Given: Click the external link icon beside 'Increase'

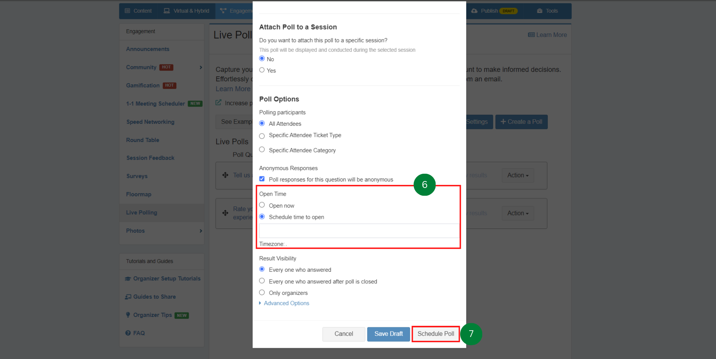Looking at the screenshot, I should [x=219, y=103].
